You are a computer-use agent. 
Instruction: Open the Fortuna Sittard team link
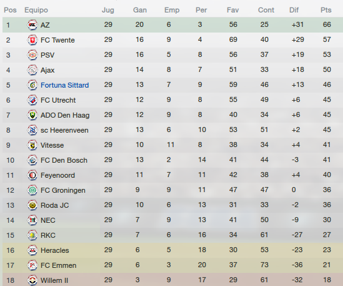(65, 85)
